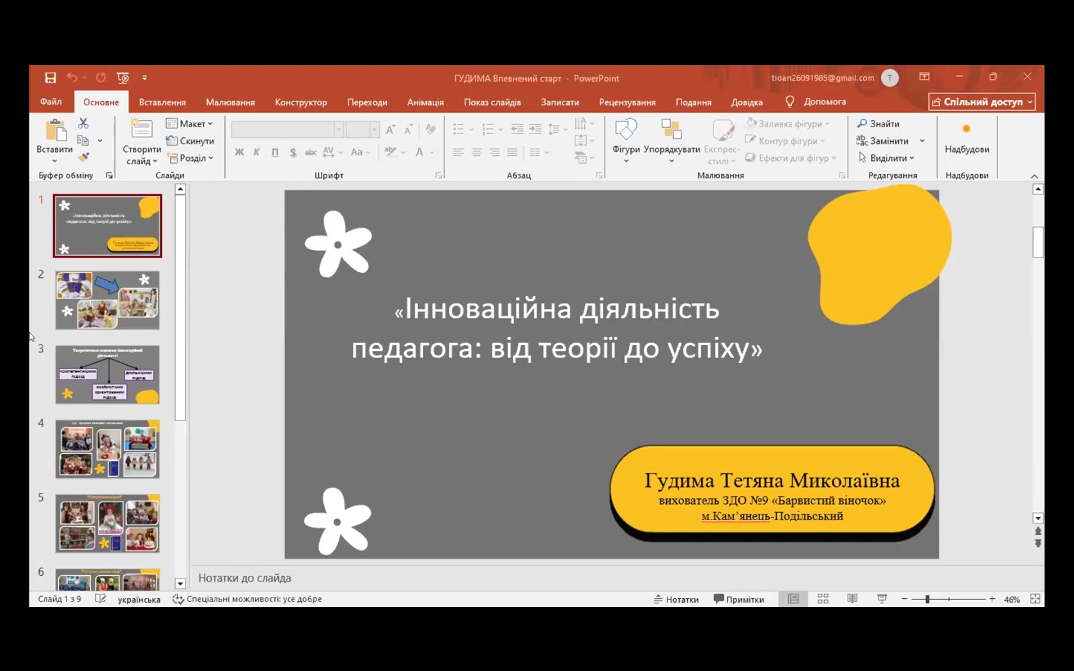
Task: Switch to slide sorter view icon
Action: [x=823, y=599]
